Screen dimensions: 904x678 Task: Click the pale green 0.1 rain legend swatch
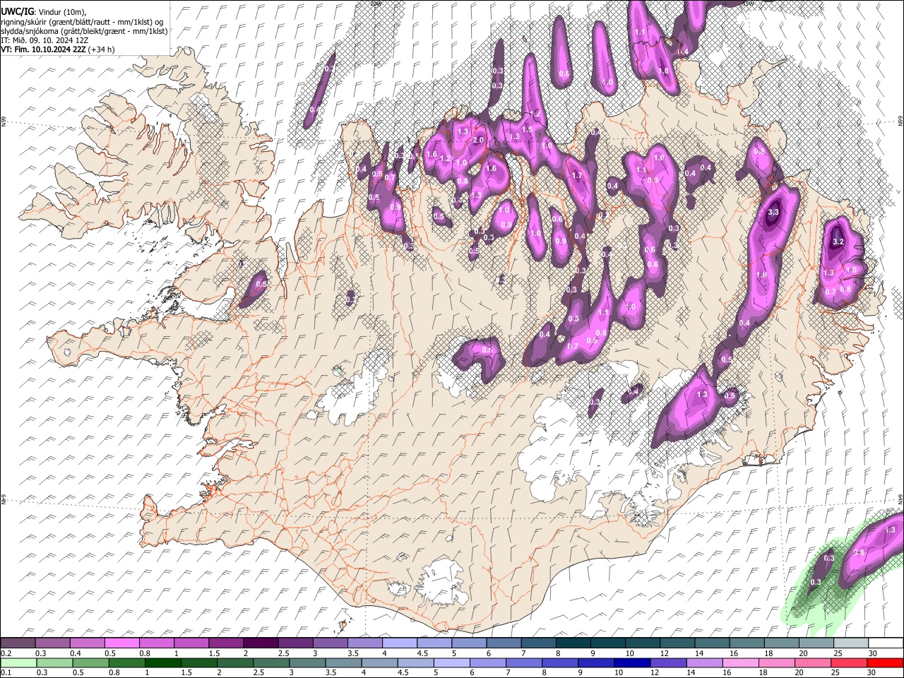point(18,662)
